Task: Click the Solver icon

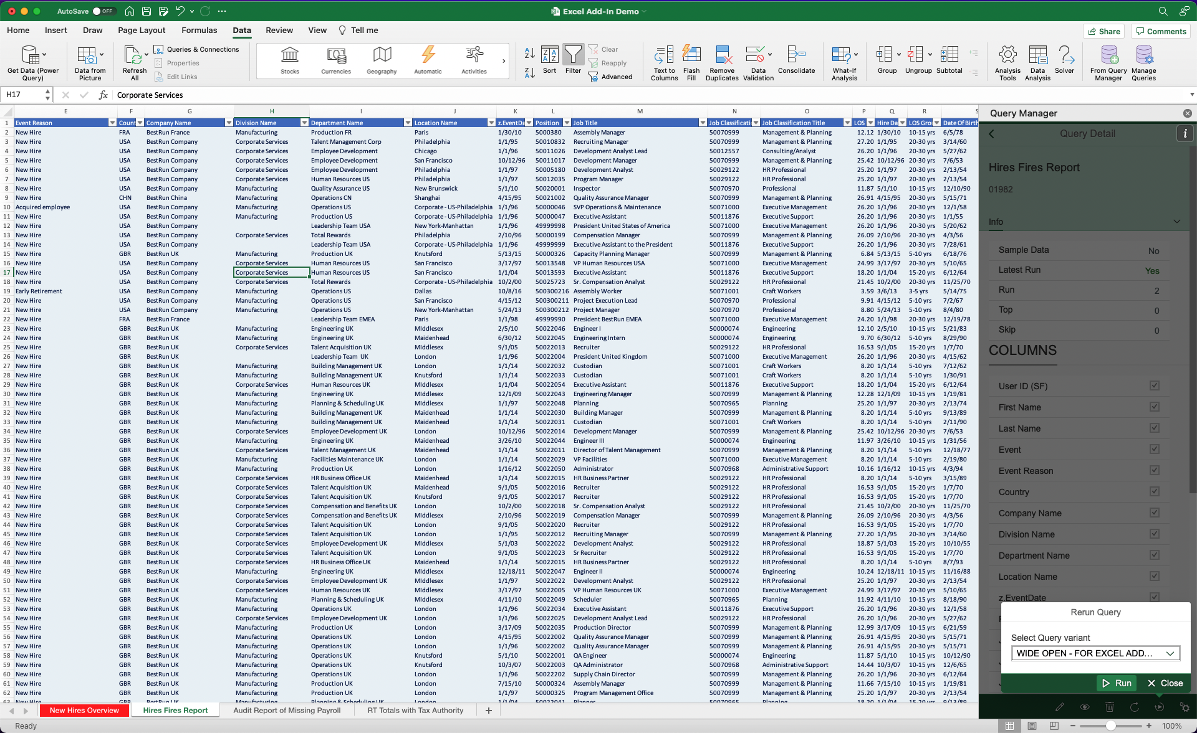Action: coord(1065,56)
